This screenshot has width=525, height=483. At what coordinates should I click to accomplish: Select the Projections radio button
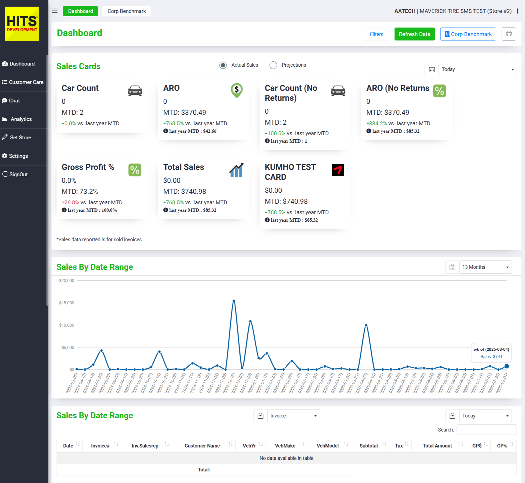pos(273,65)
